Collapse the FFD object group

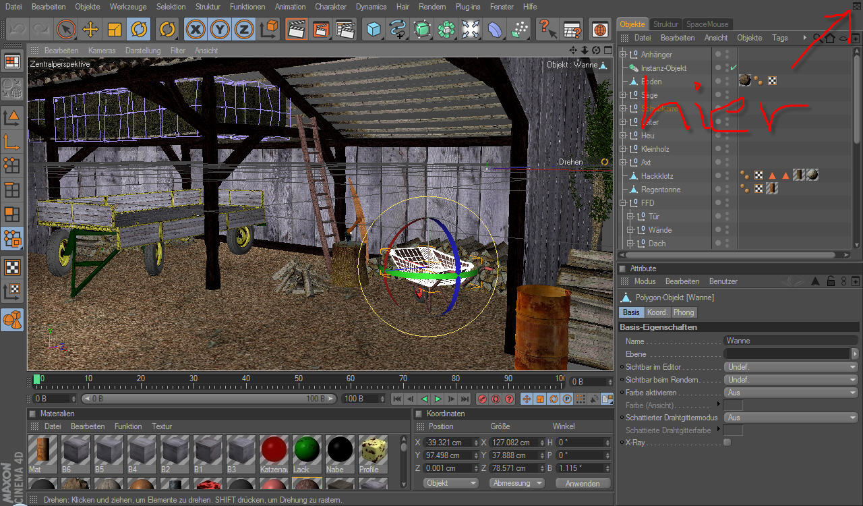tap(623, 203)
